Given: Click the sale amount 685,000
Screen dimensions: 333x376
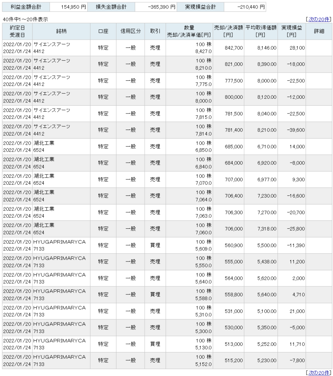Looking at the screenshot, I should tap(234, 147).
